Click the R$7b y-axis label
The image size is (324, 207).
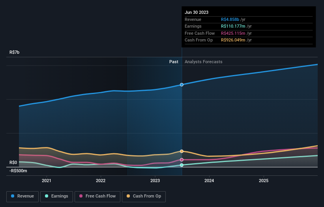click(x=15, y=52)
